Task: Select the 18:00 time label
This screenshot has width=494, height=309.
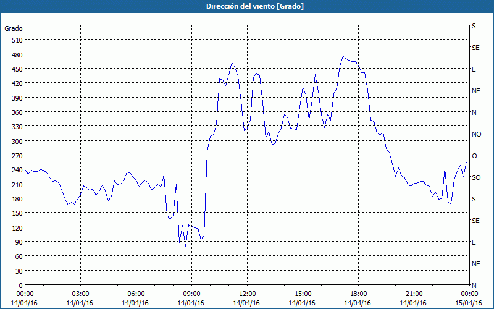Action: pyautogui.click(x=358, y=294)
